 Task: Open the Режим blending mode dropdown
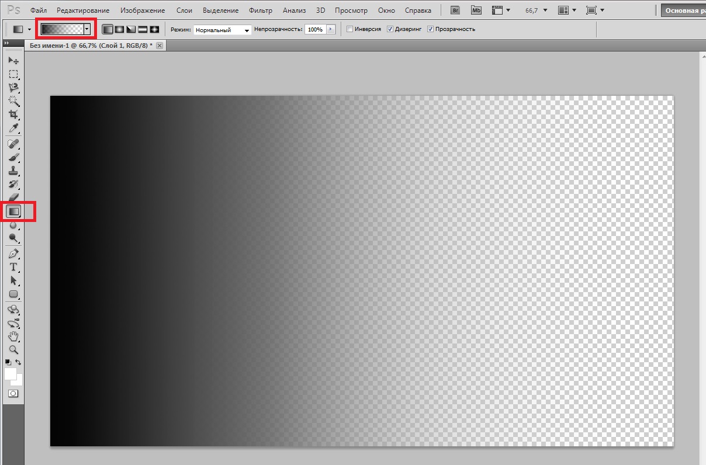click(222, 30)
